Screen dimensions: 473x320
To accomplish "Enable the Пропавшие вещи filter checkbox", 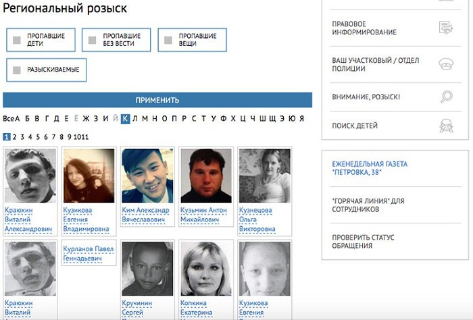I will point(168,40).
